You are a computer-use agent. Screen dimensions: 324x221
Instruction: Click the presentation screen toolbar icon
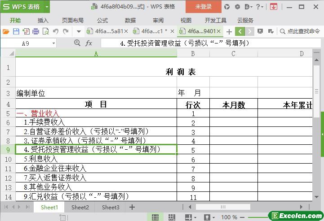(260, 31)
